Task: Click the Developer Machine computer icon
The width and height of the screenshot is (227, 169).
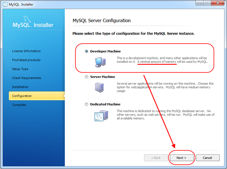Action: (x=100, y=62)
